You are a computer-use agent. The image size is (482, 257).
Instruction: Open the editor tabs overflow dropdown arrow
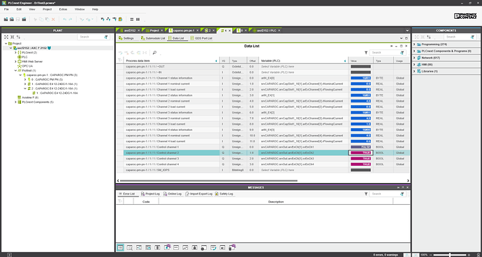click(x=407, y=31)
